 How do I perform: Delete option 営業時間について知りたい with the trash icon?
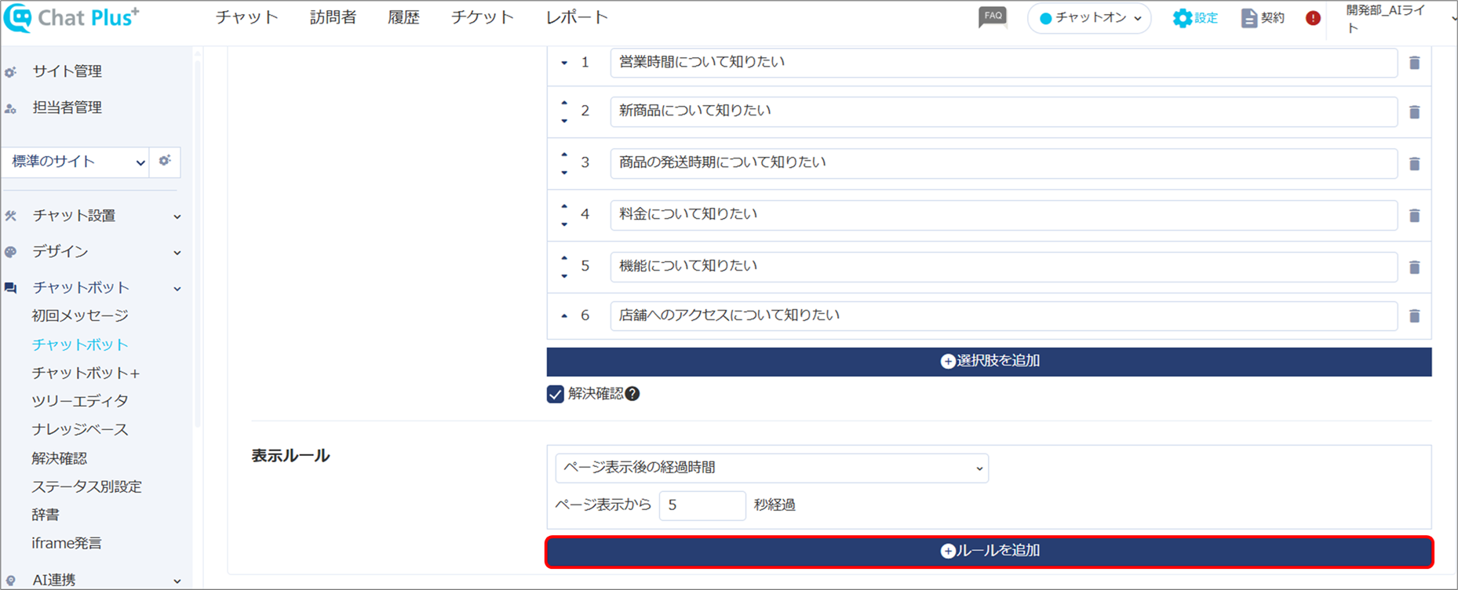(x=1414, y=63)
